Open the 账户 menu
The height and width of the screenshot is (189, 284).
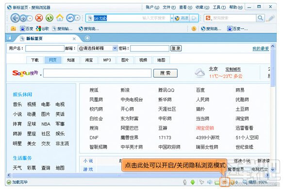152,7
